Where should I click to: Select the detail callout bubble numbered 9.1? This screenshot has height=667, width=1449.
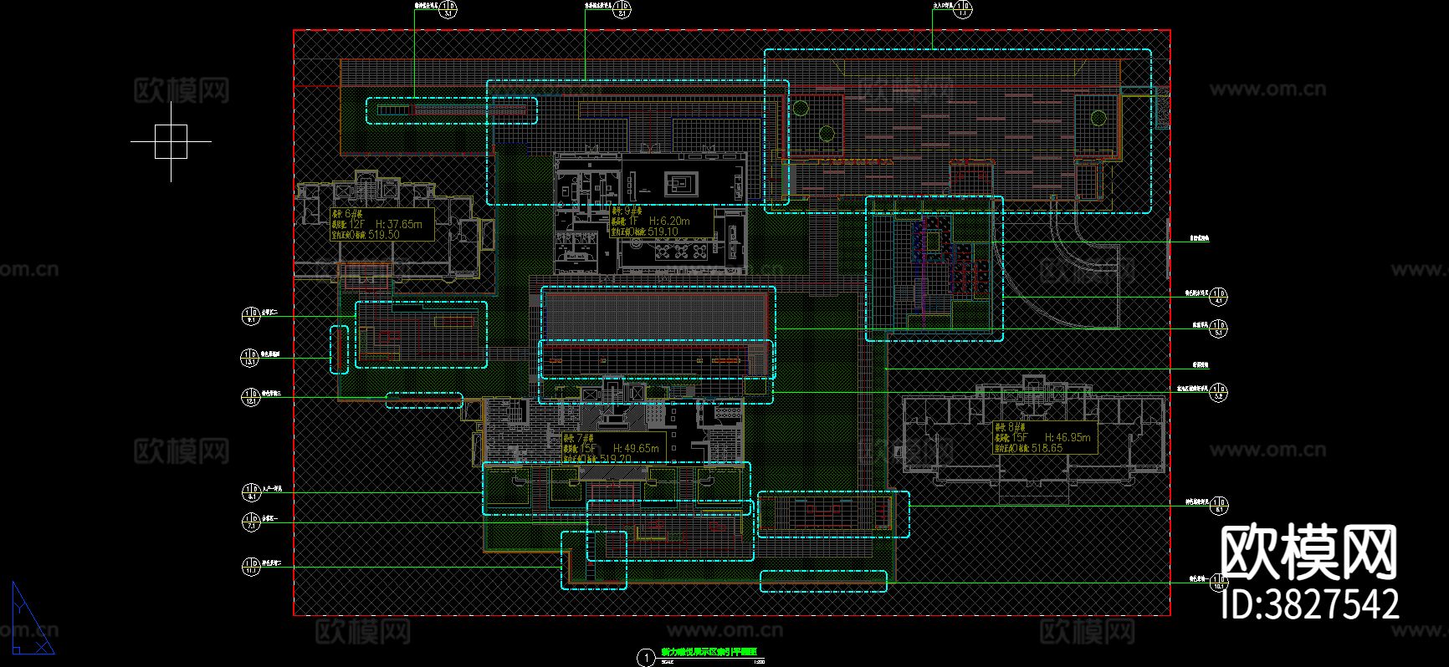click(x=251, y=316)
